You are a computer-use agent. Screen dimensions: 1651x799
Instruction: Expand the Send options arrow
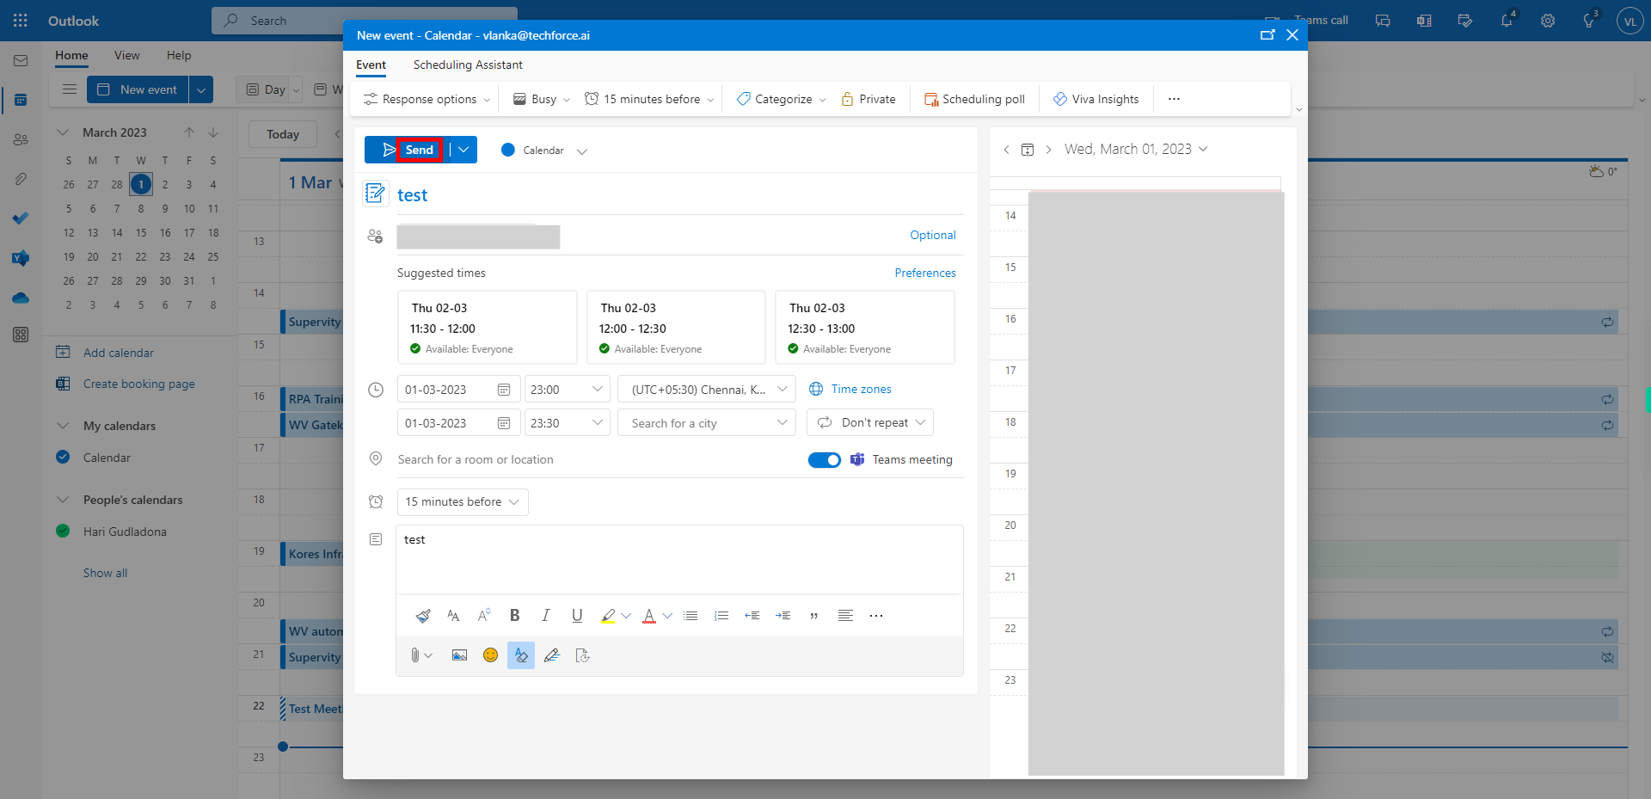click(x=463, y=150)
